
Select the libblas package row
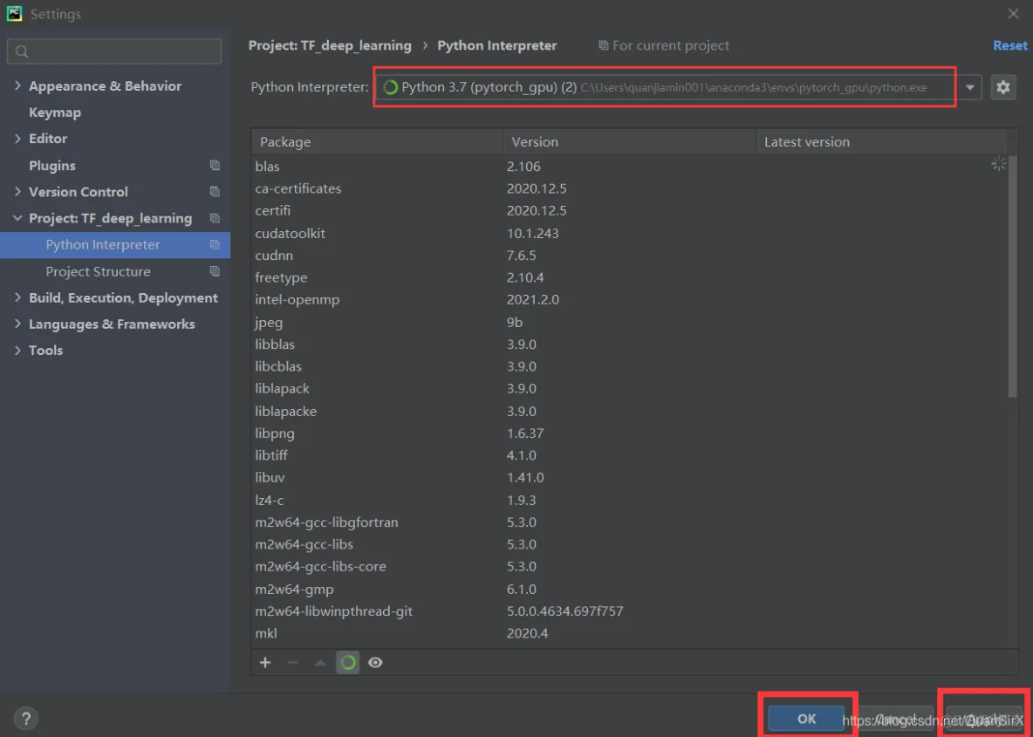629,345
